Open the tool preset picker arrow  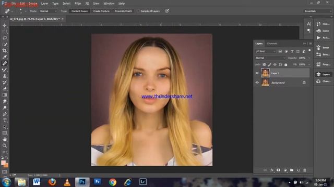tap(13, 11)
